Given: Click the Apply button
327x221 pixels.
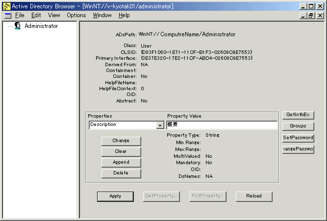Looking at the screenshot, I should click(x=115, y=196).
